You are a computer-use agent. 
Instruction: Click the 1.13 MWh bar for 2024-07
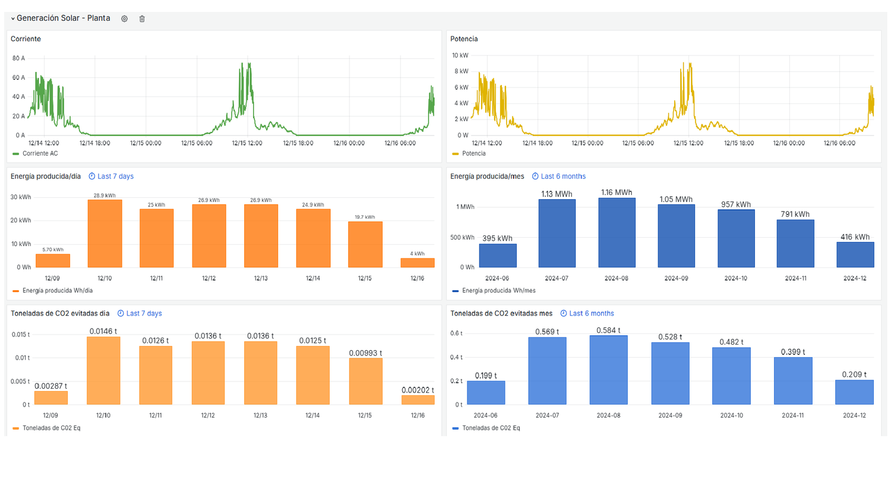(557, 234)
